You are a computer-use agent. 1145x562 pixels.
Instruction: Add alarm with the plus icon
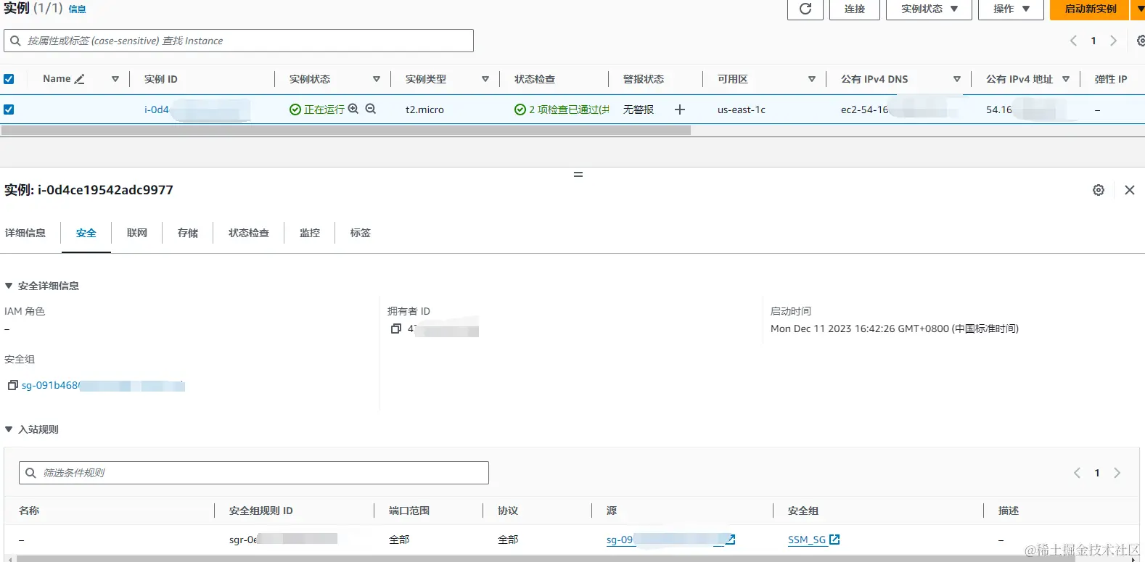click(680, 109)
